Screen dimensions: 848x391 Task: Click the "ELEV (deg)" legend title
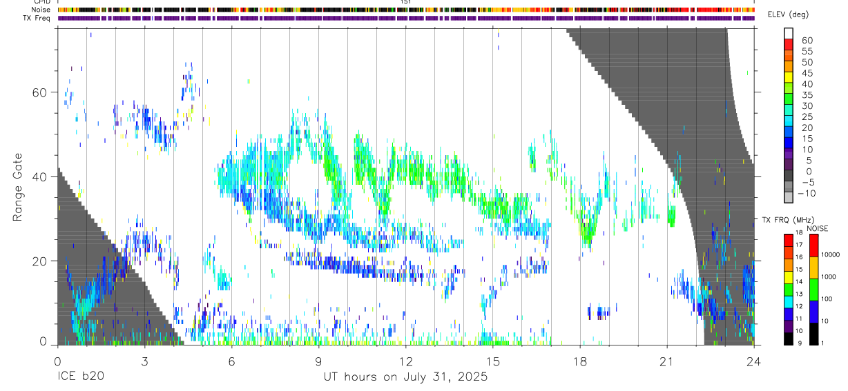click(788, 14)
